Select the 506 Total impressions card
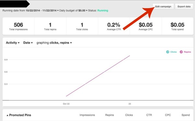Screen dimensions: 195x121 [19, 26]
